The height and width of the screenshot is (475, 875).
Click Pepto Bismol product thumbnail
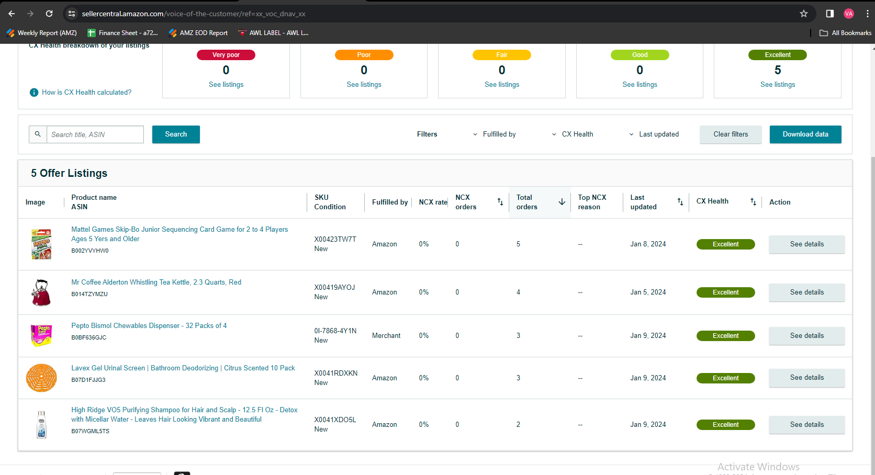(41, 336)
